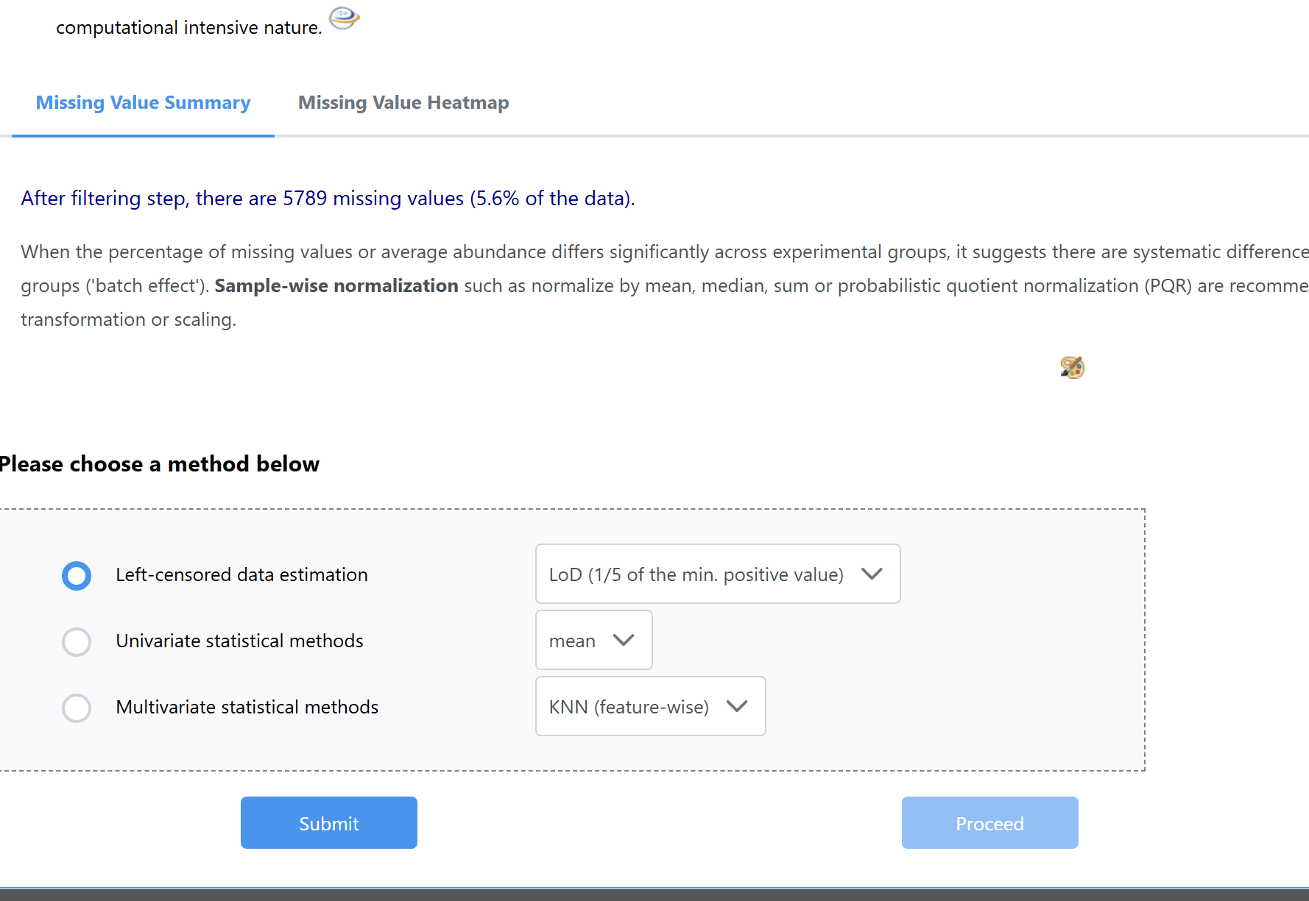Click the "computational intensive nature." text
Viewport: 1309px width, 901px height.
(x=188, y=28)
